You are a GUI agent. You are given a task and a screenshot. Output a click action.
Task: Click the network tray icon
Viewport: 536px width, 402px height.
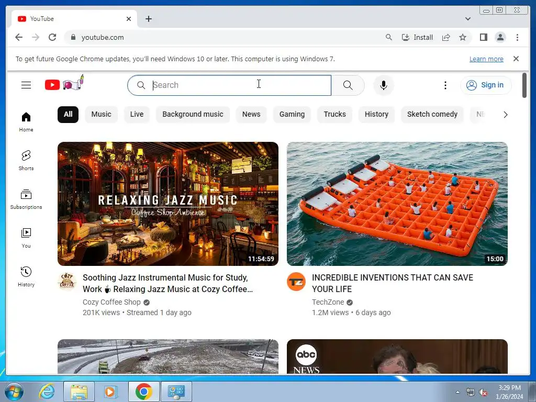(471, 393)
